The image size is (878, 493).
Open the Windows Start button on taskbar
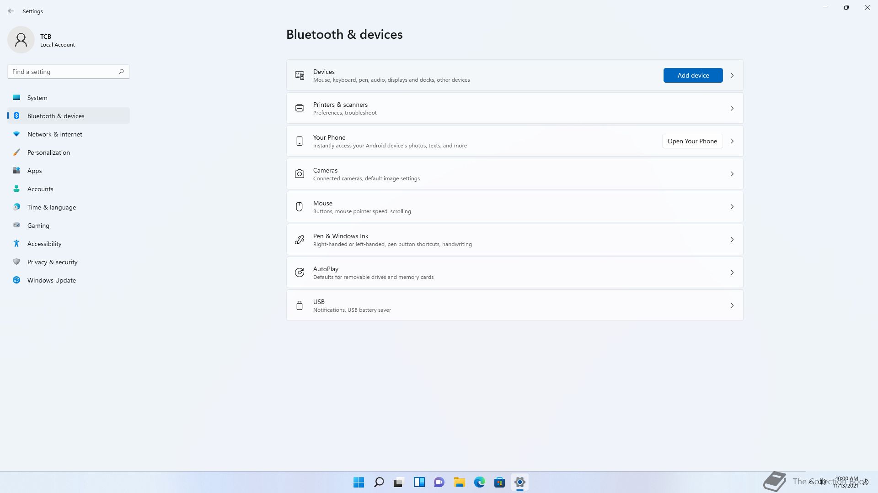point(359,482)
